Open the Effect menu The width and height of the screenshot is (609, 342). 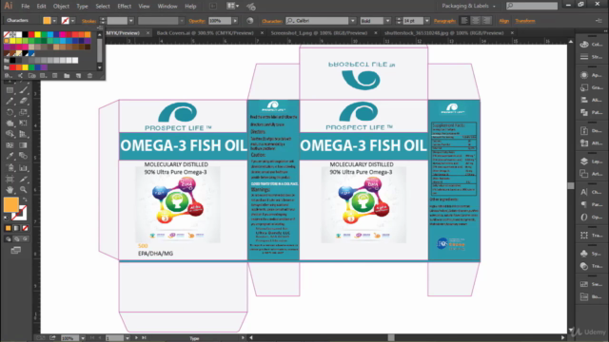(125, 7)
